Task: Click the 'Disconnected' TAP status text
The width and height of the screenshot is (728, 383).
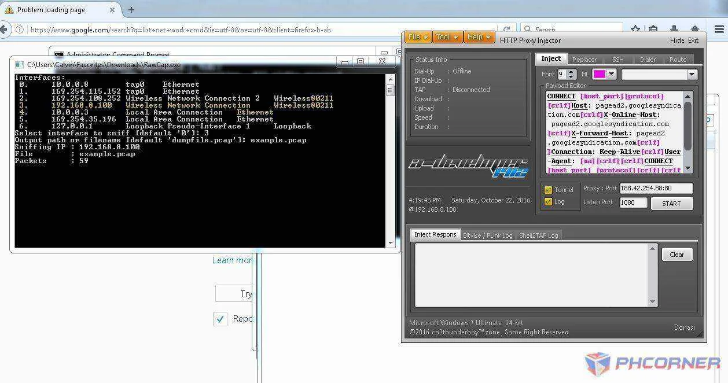Action: coord(471,90)
